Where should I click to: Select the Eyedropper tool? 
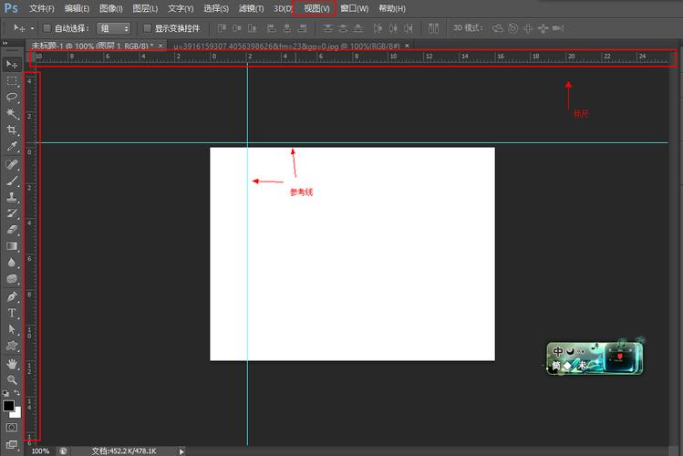[12, 146]
